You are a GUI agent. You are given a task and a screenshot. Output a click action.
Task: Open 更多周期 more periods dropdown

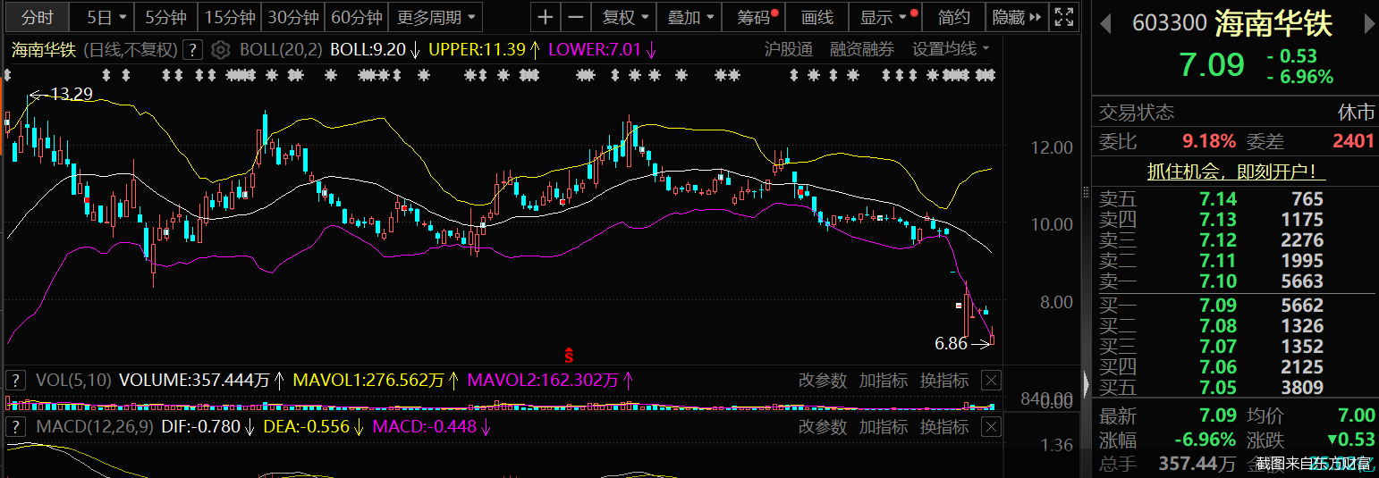[438, 17]
